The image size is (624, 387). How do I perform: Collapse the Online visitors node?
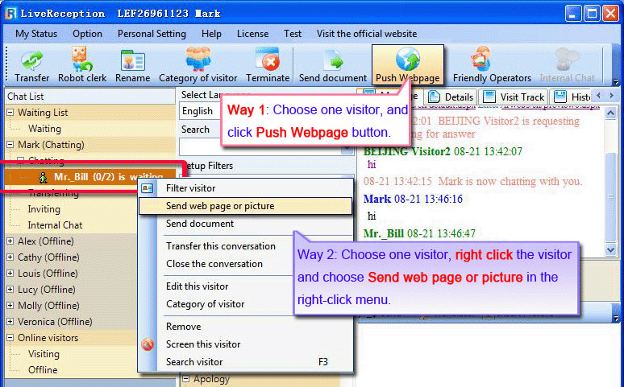10,338
